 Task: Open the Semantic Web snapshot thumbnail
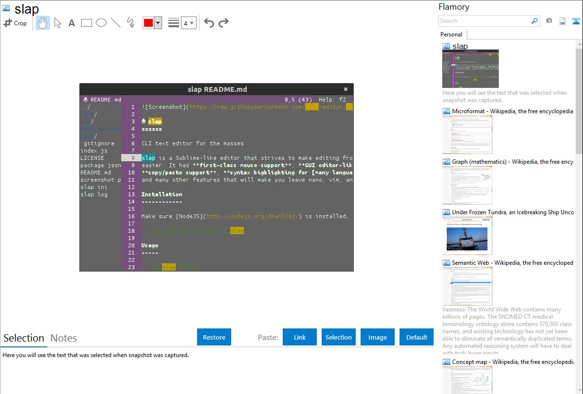click(x=467, y=286)
